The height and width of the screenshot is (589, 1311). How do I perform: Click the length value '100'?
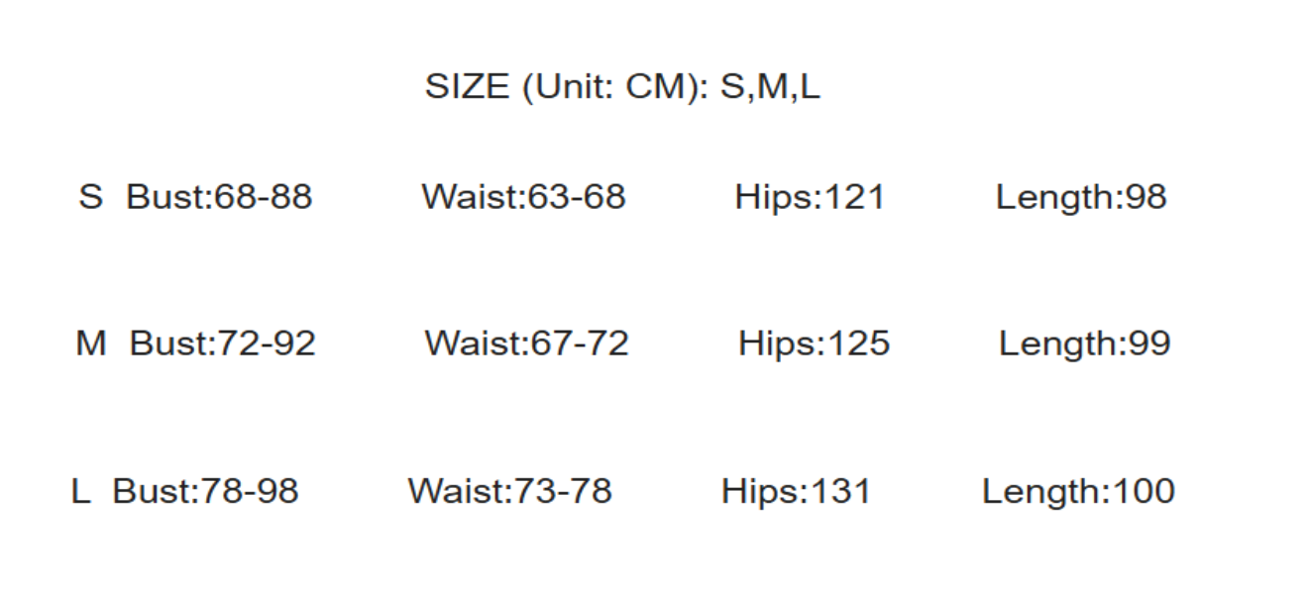[x=1144, y=491]
